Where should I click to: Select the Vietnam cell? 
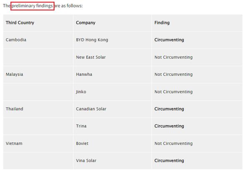pos(14,144)
